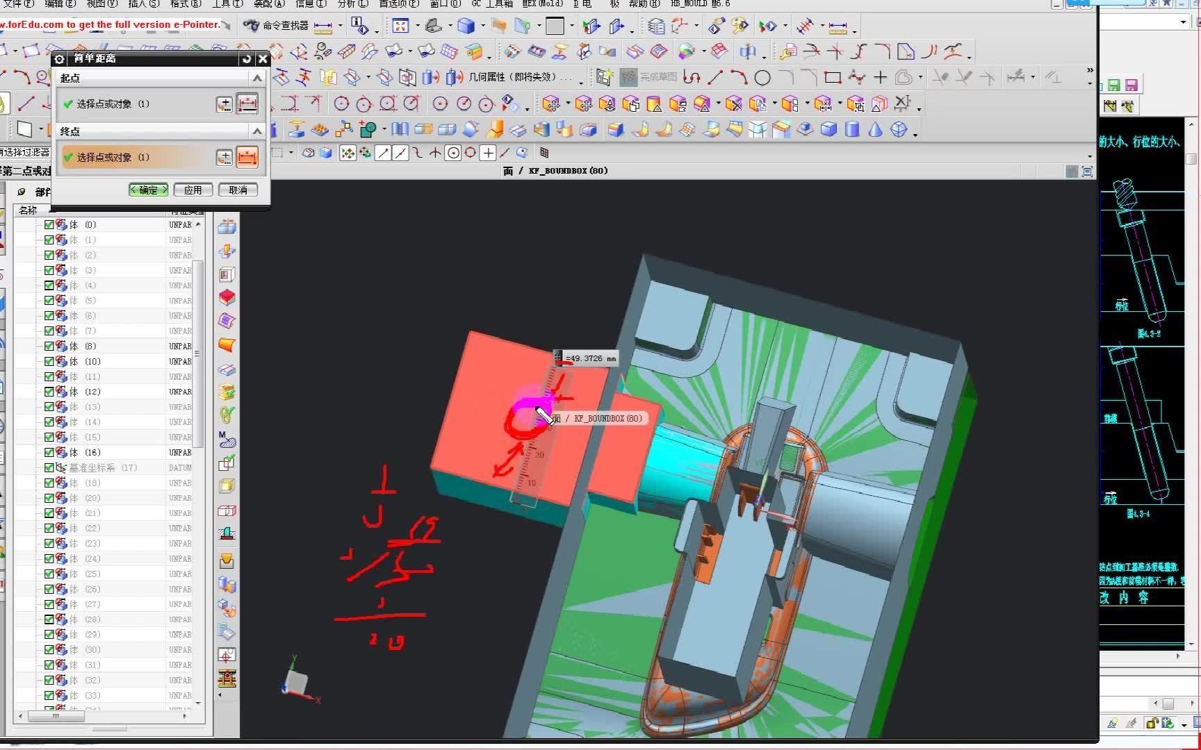Open the 插入(S) menu
The height and width of the screenshot is (750, 1201).
coord(143,3)
